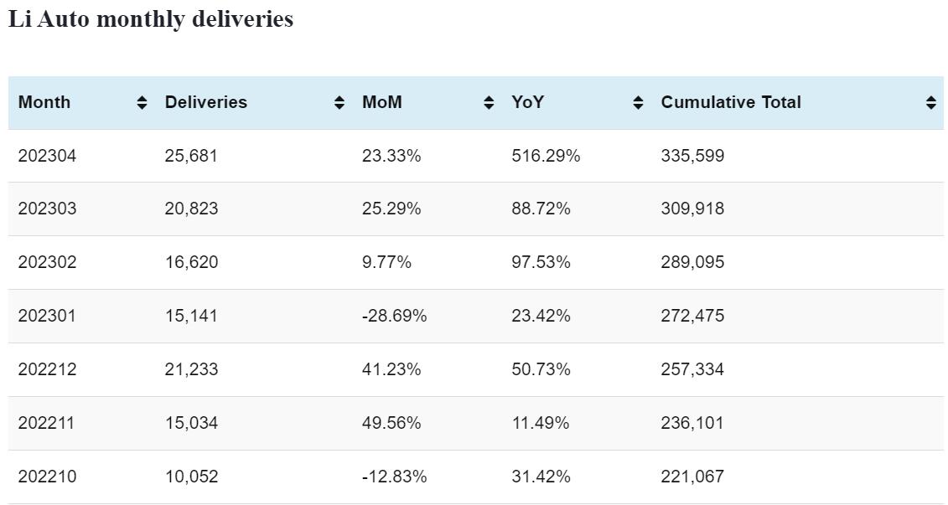Click the Li Auto monthly deliveries heading
The width and height of the screenshot is (948, 505).
click(x=151, y=19)
